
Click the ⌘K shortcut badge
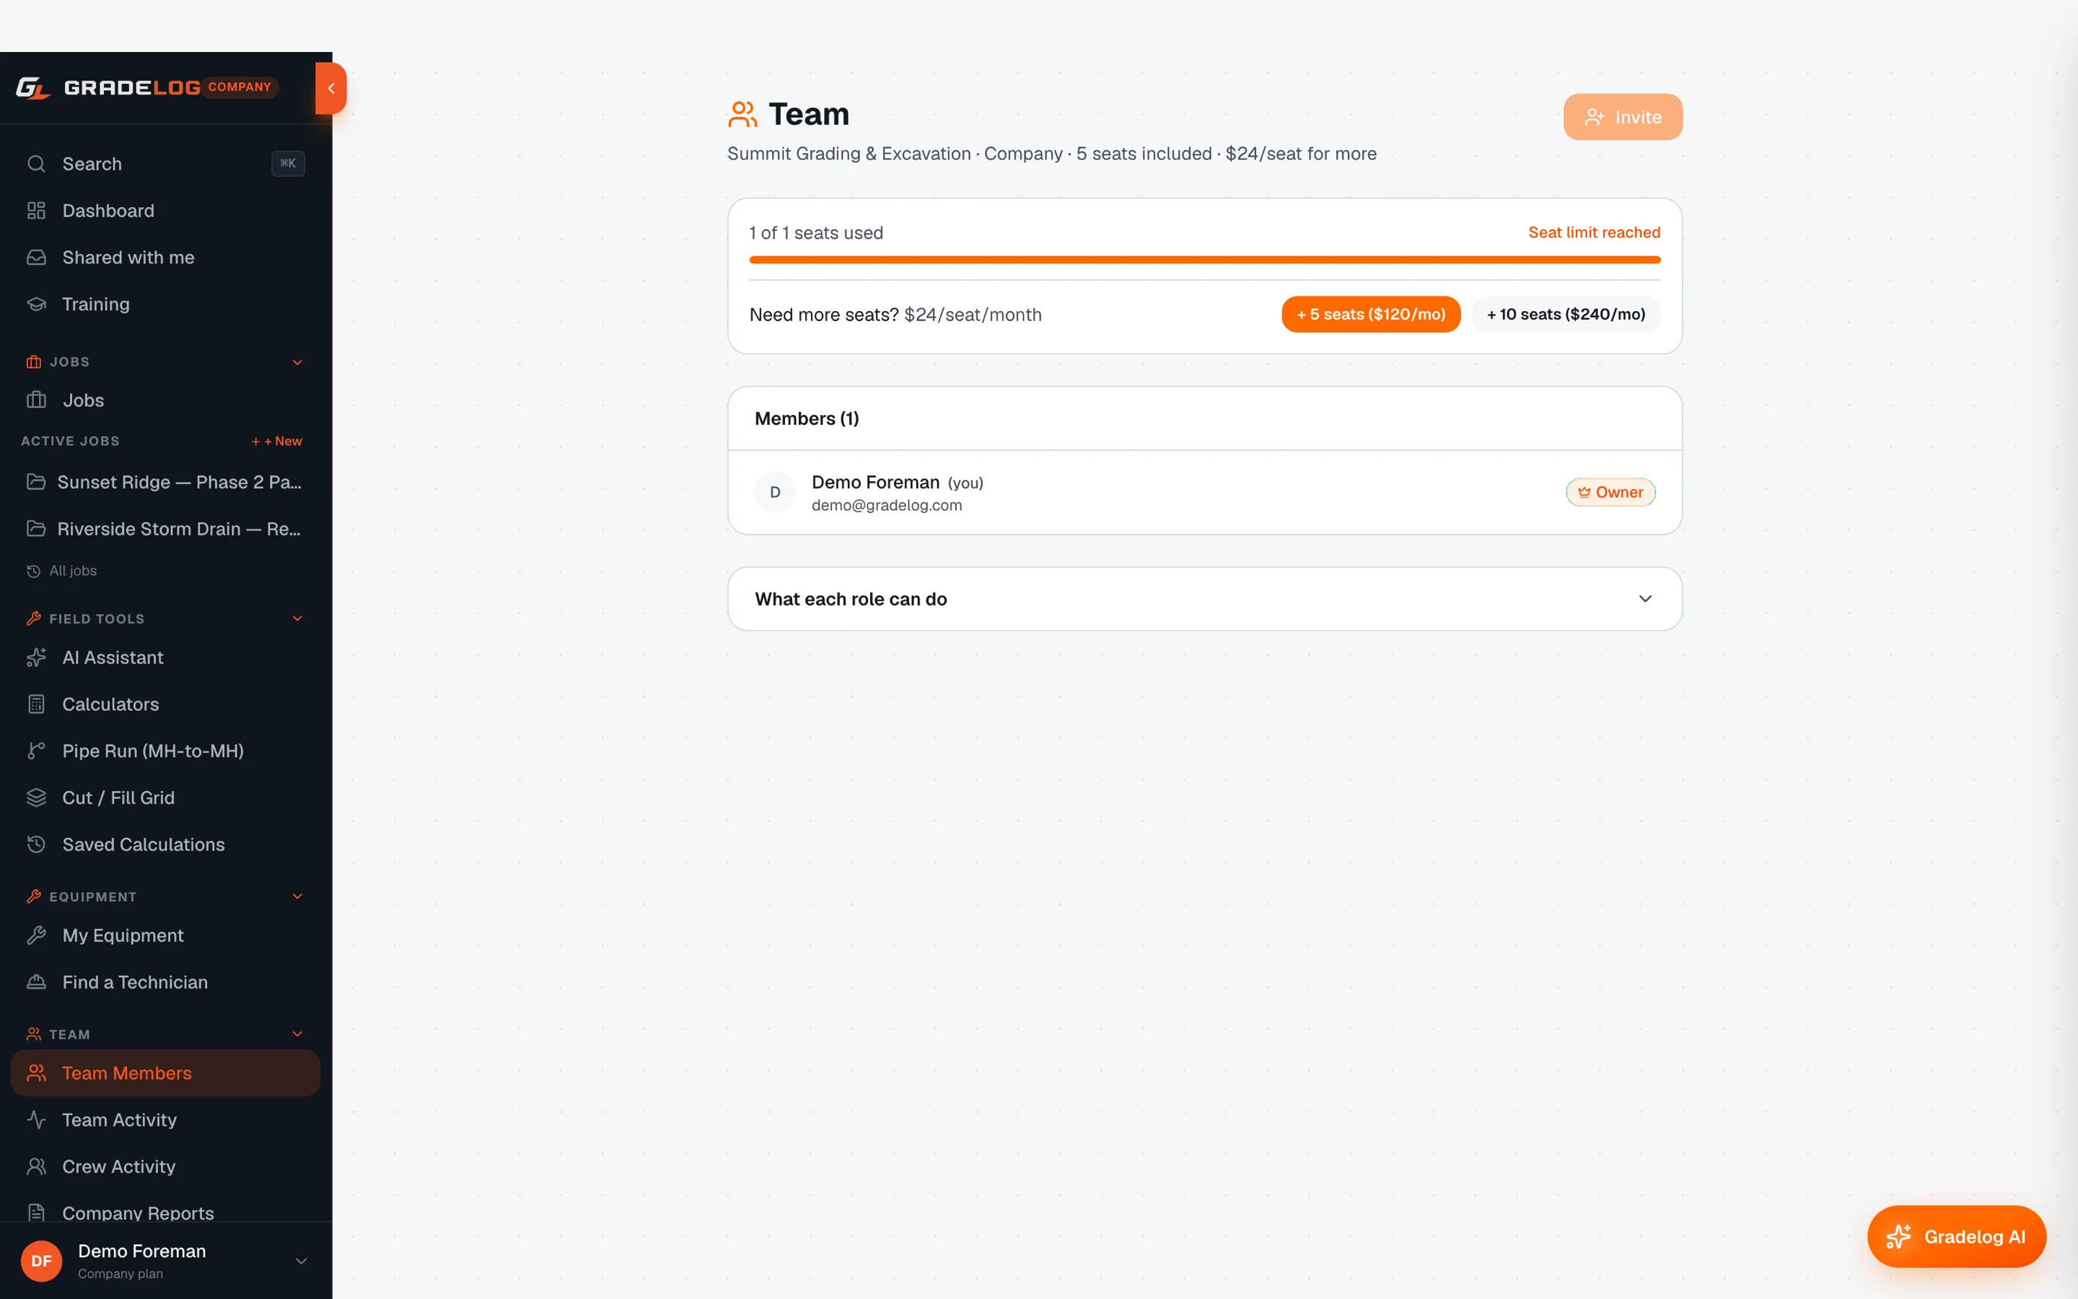pos(288,163)
